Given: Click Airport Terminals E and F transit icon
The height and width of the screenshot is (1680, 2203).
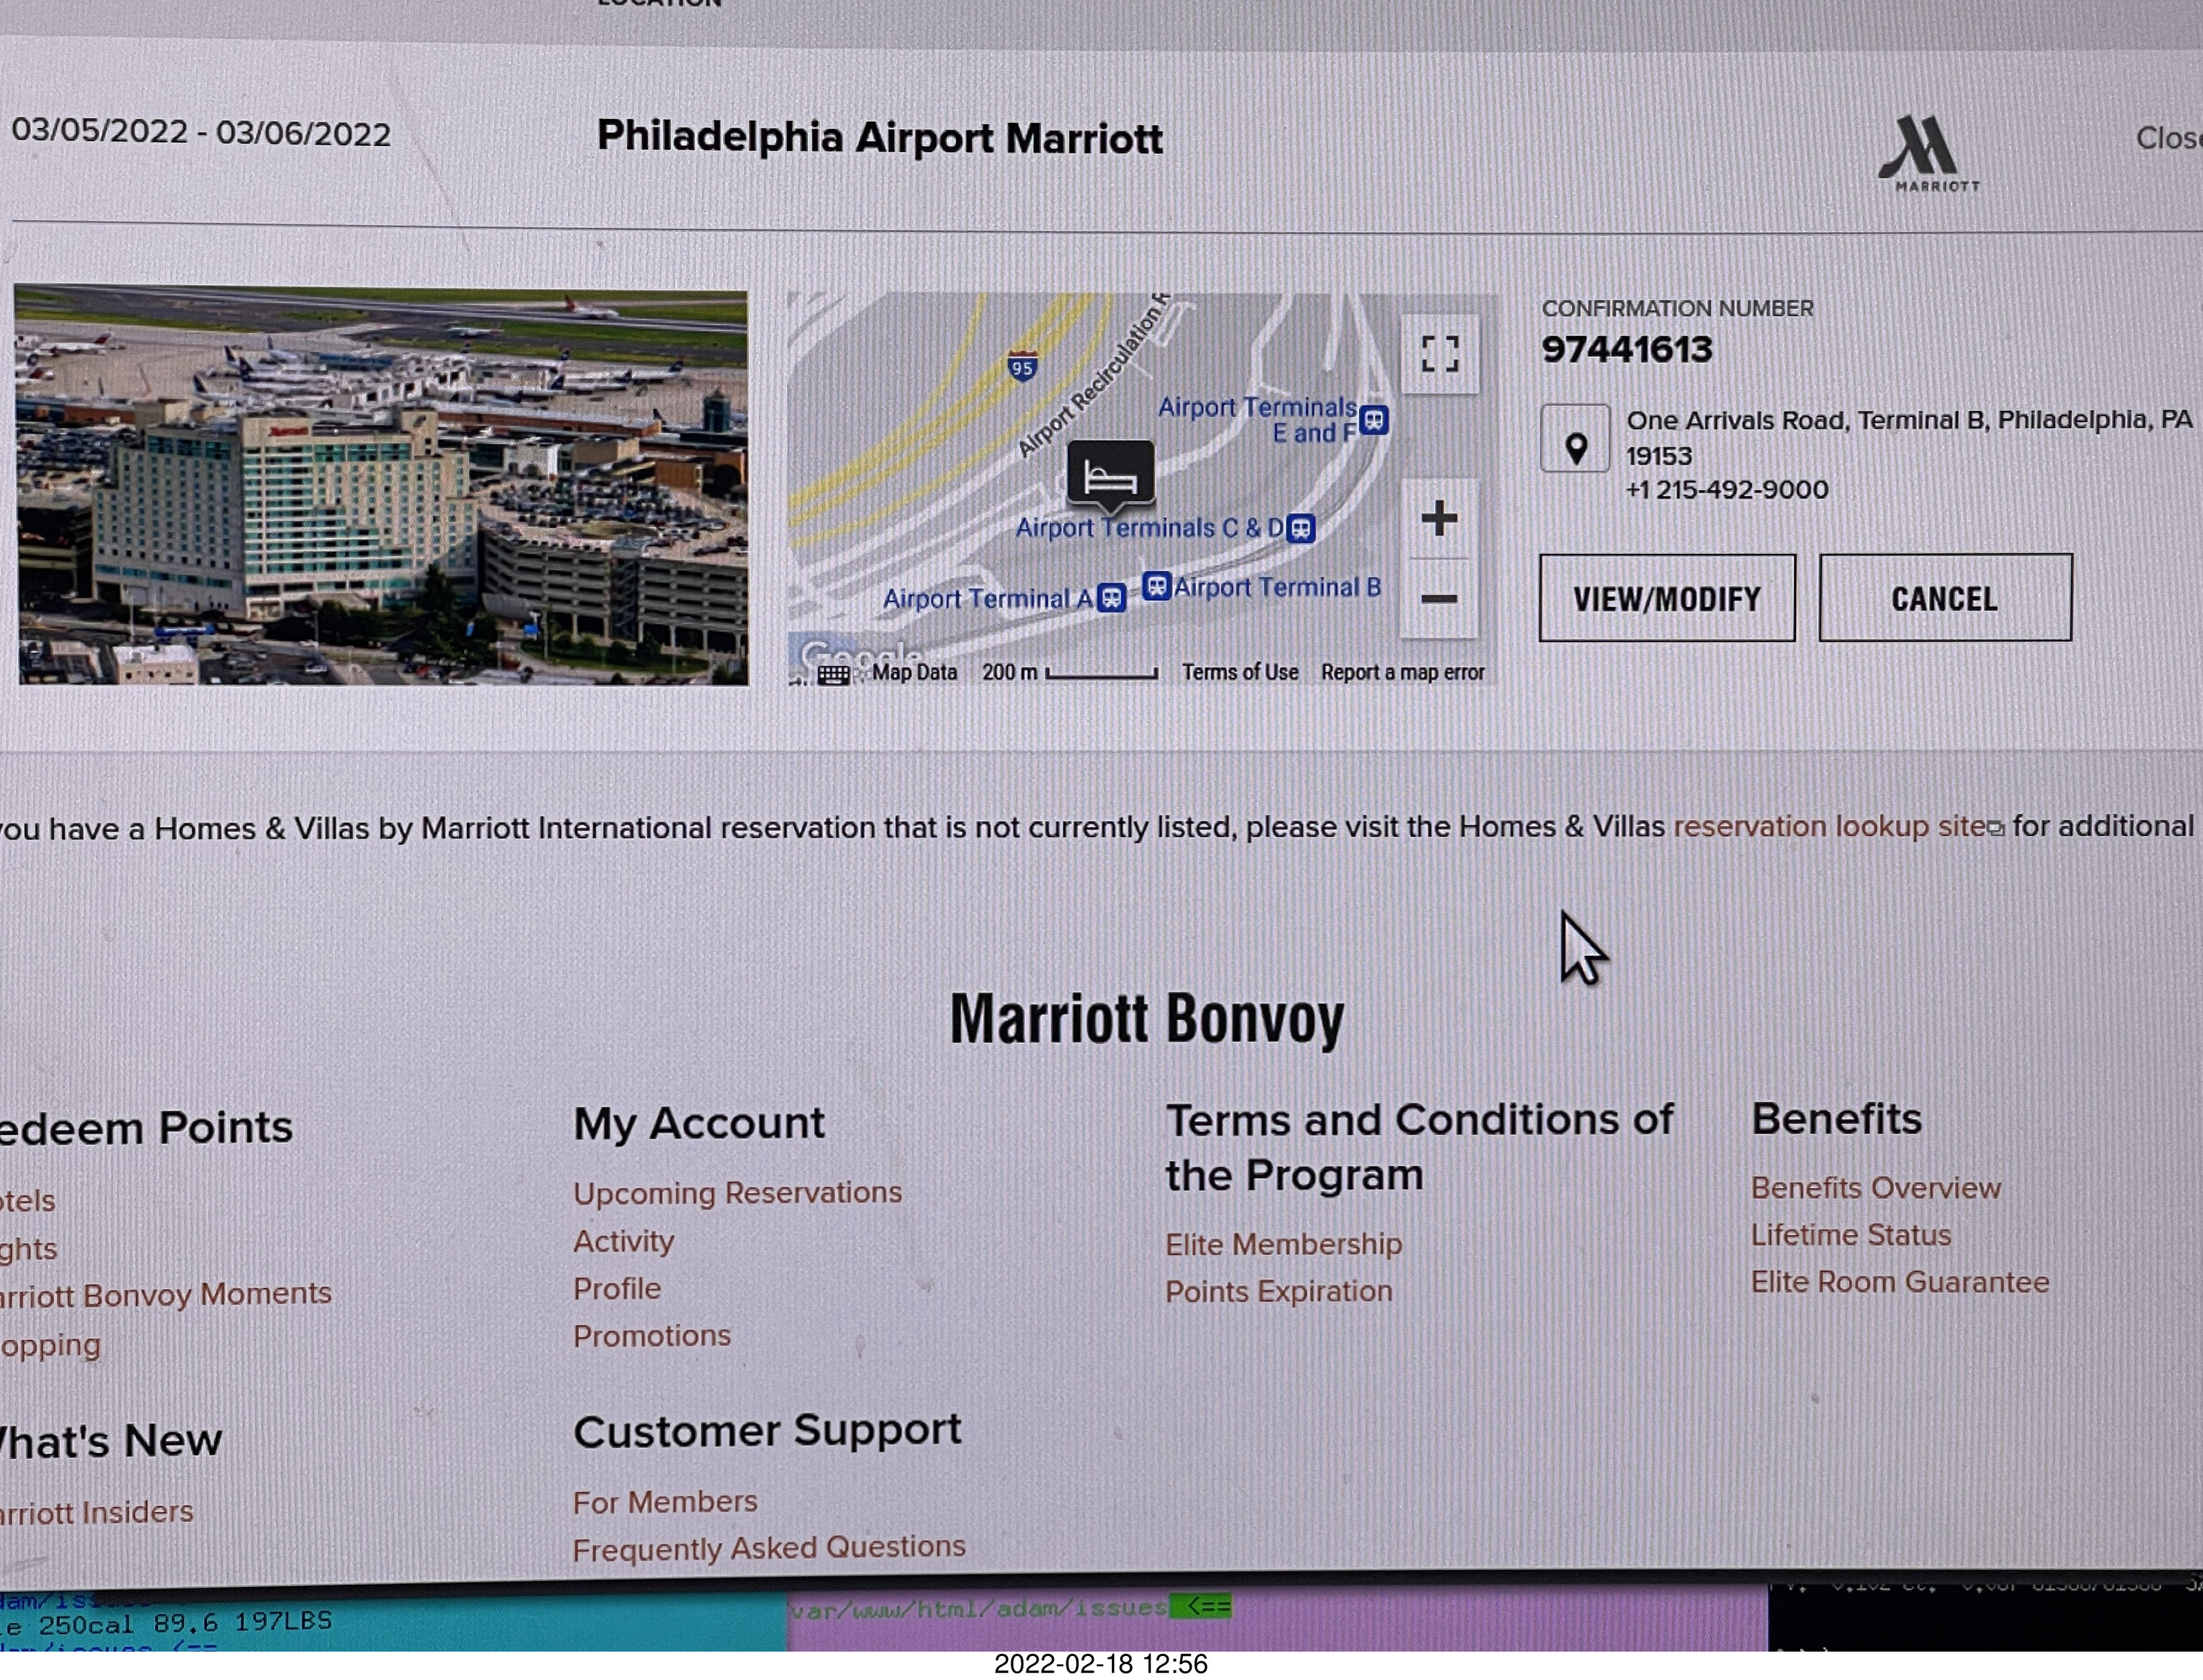Looking at the screenshot, I should click(x=1375, y=420).
